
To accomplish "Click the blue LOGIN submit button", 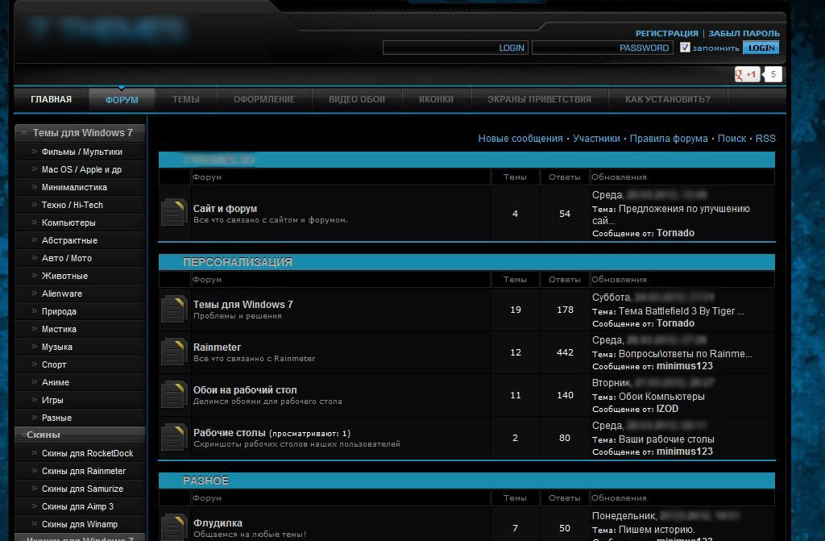I will tap(761, 48).
